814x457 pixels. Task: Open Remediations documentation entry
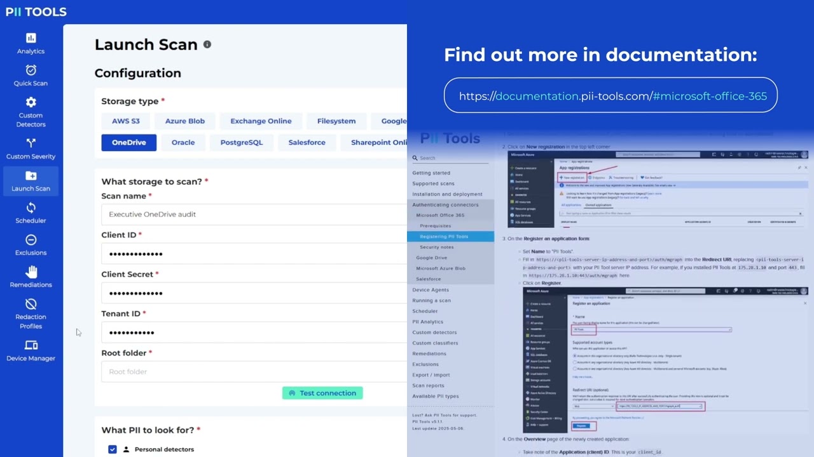[429, 354]
